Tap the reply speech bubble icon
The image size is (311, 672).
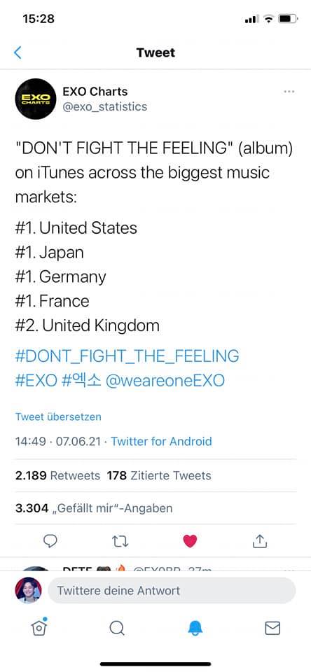(50, 541)
